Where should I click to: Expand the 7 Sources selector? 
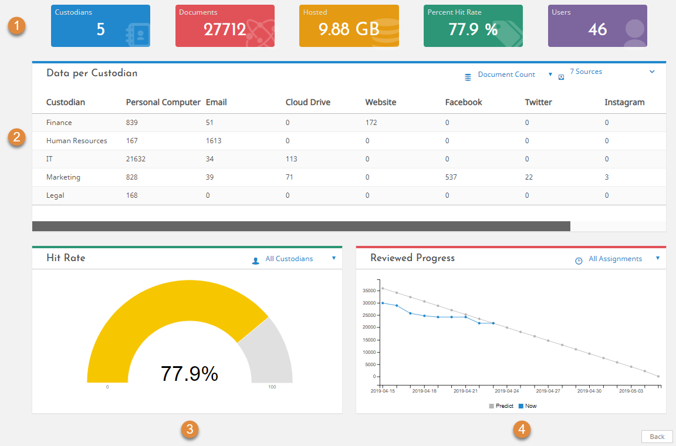(651, 71)
